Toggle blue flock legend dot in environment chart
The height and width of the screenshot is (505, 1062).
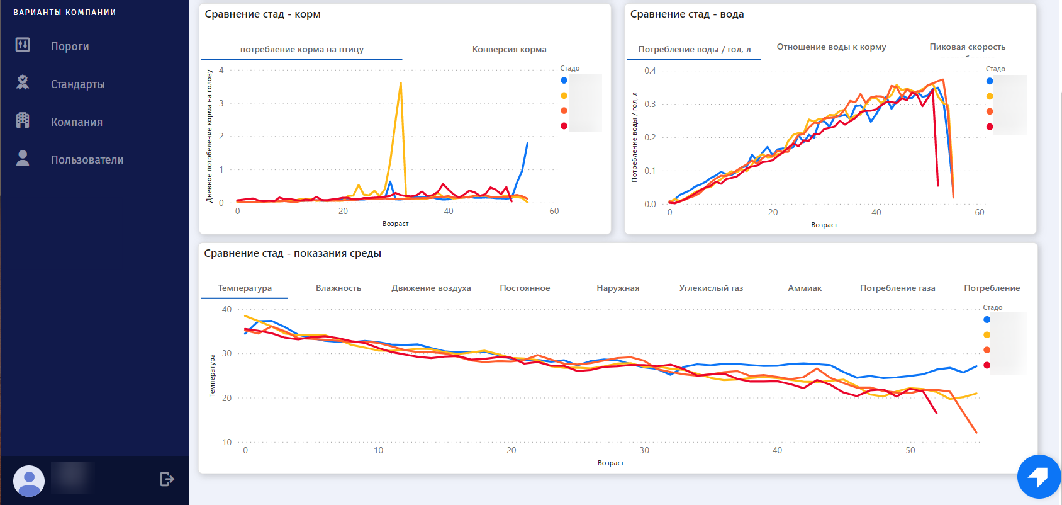tap(987, 319)
